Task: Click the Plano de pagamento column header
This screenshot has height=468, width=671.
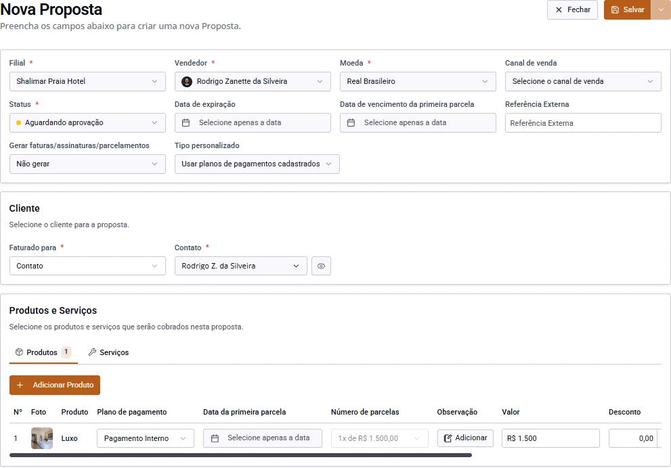Action: [132, 412]
